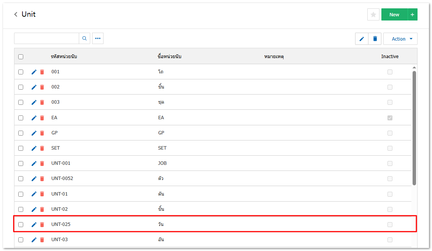Delete the UNT-0052 row via trash icon
This screenshot has width=432, height=251.
click(x=42, y=178)
